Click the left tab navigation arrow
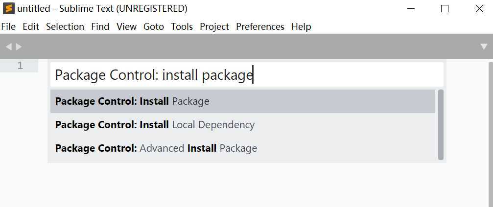493x207 pixels. (9, 47)
